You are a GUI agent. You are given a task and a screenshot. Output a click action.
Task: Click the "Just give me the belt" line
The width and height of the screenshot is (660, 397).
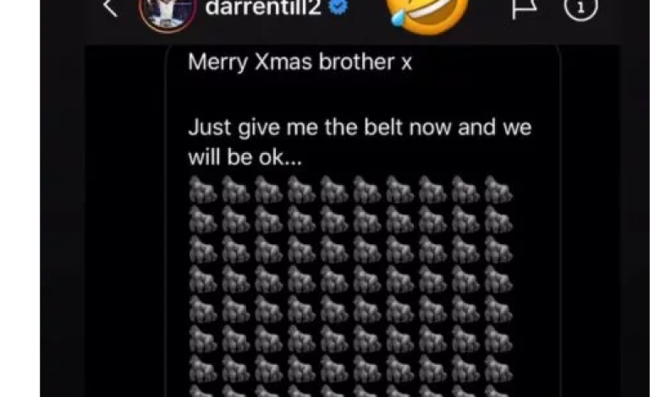coord(360,128)
